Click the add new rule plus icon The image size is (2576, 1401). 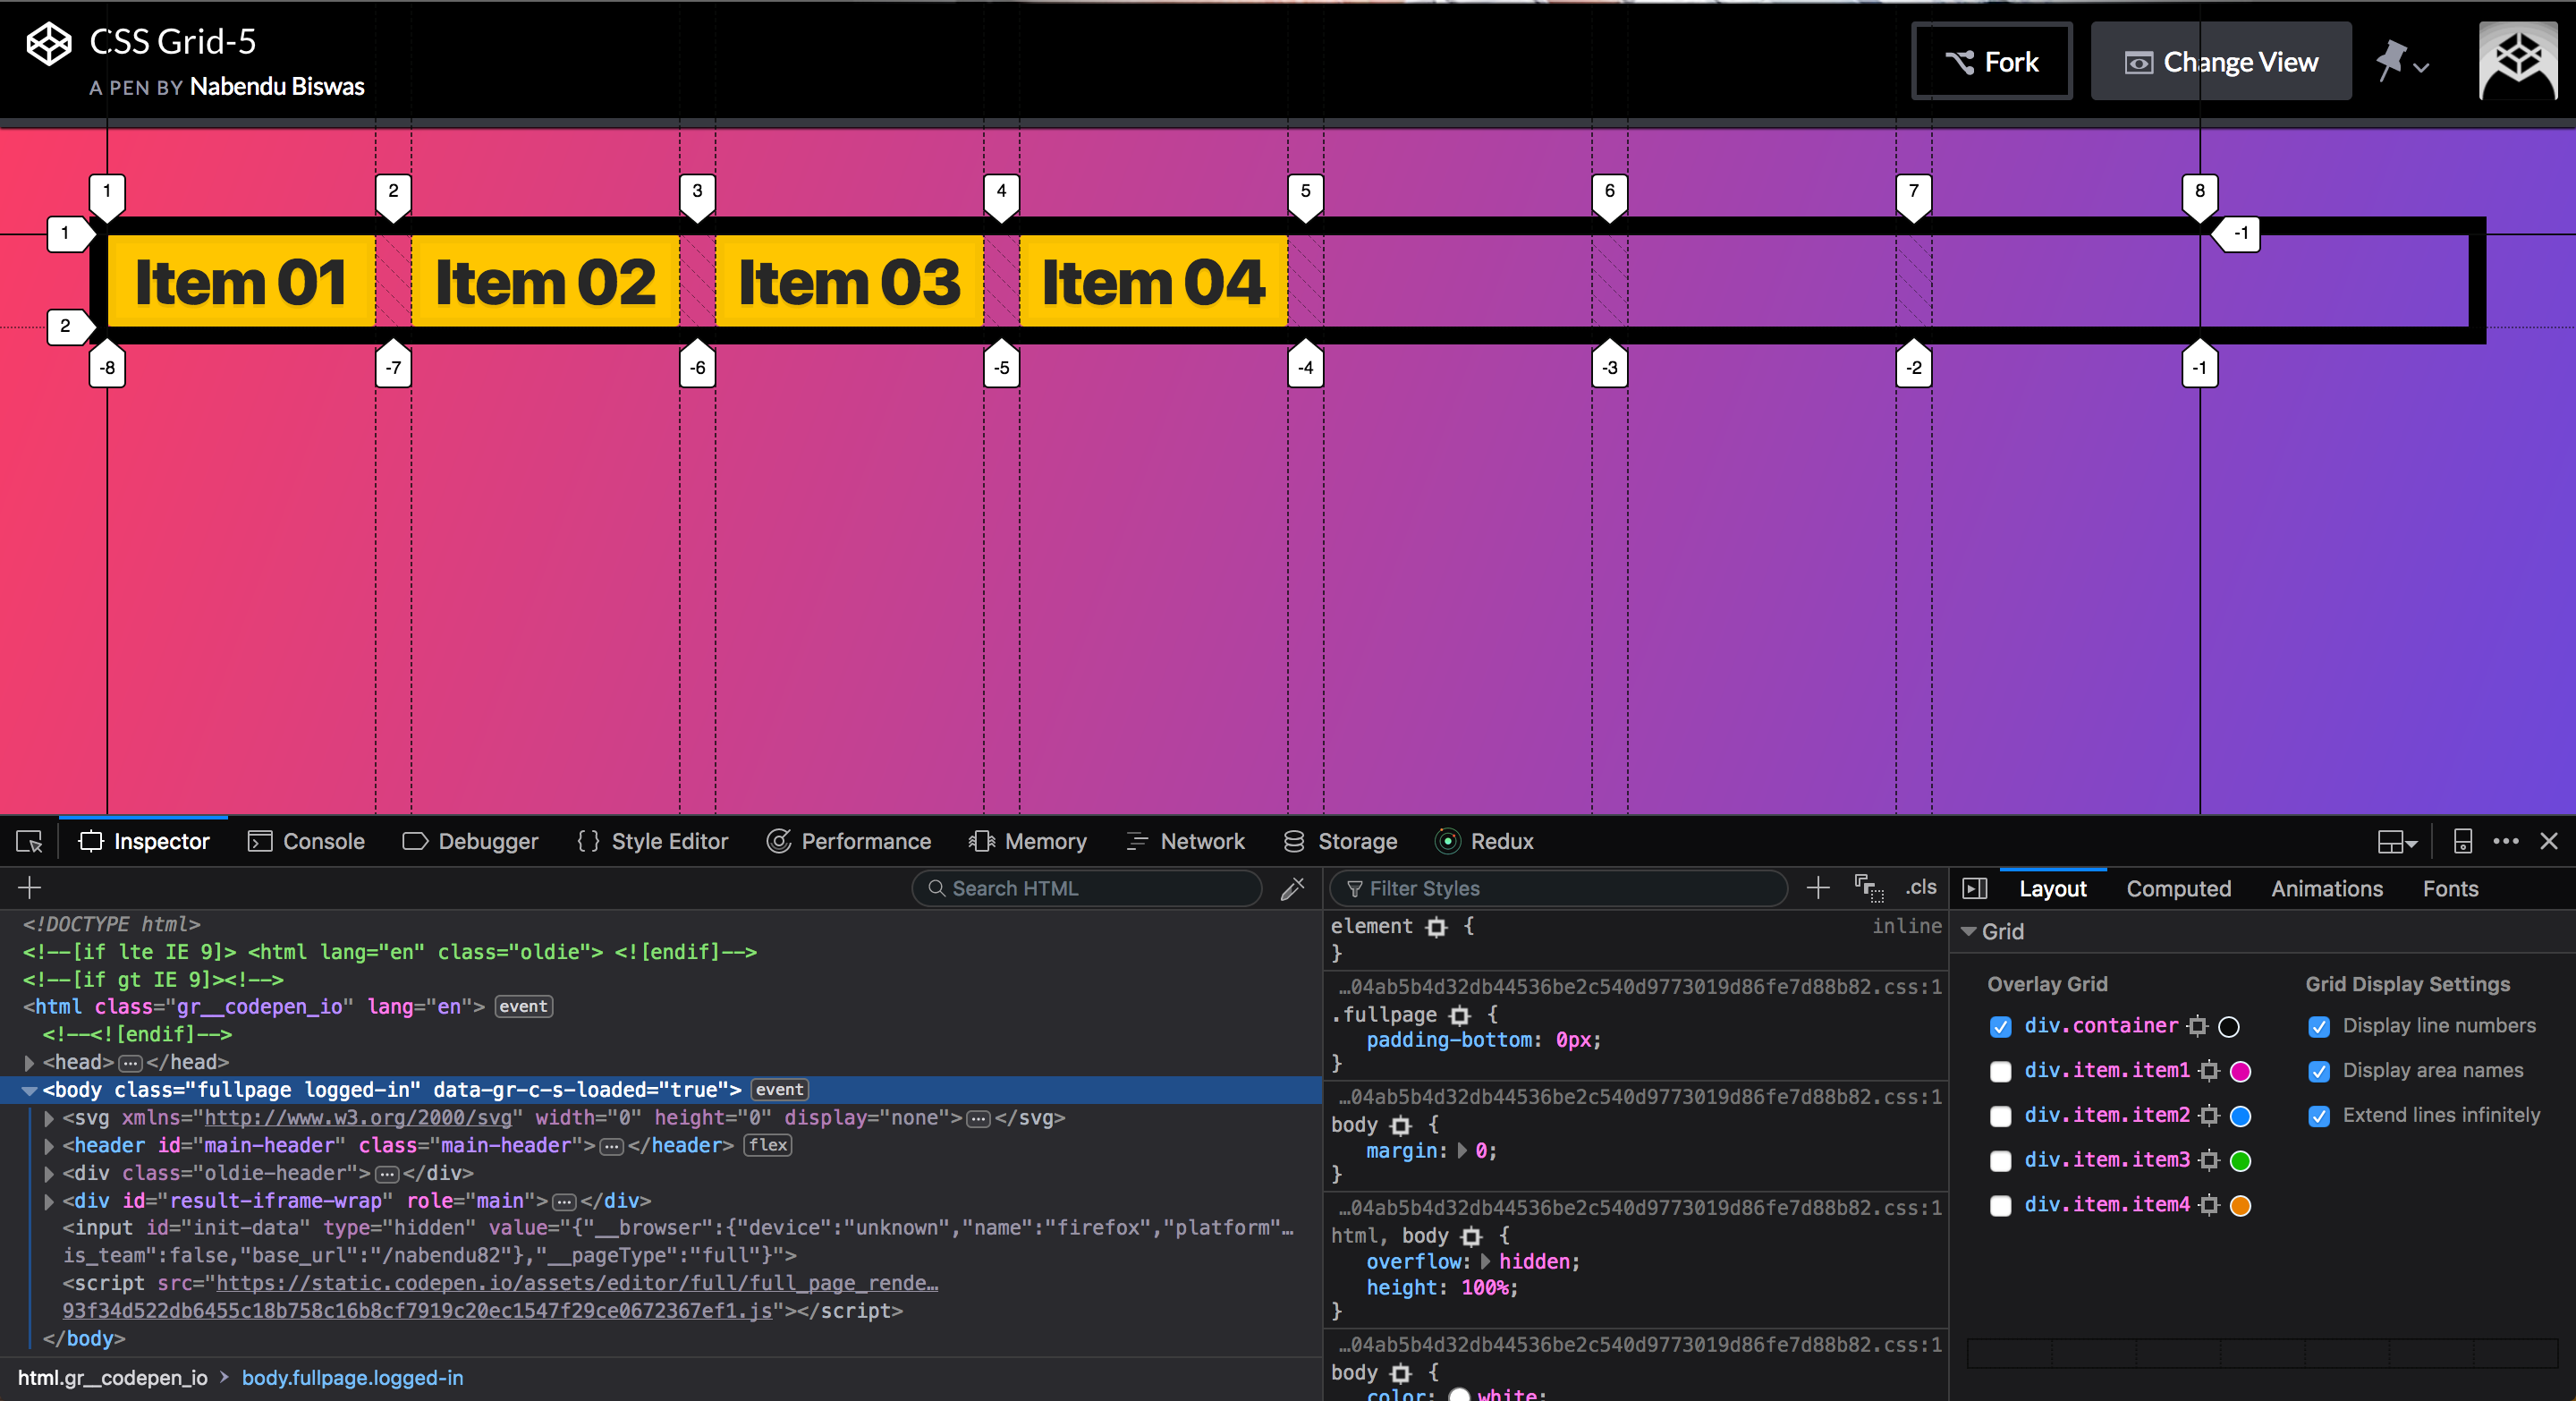click(x=1818, y=888)
